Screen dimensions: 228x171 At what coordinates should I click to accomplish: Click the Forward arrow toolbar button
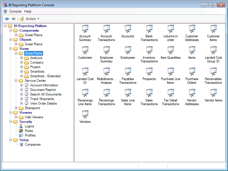point(13,19)
